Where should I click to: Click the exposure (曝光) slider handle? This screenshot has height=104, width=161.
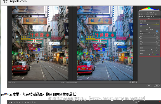click(149, 33)
